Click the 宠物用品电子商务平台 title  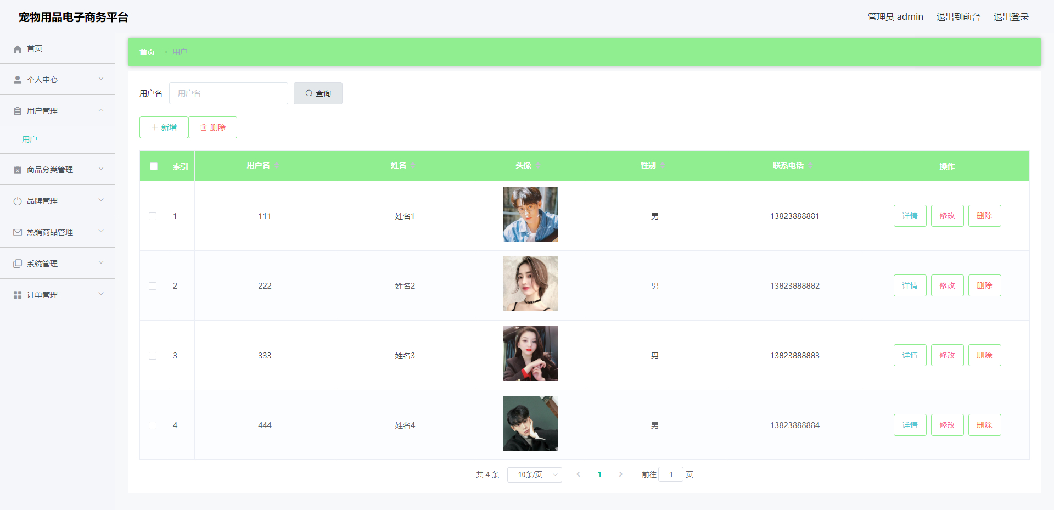[x=74, y=17]
